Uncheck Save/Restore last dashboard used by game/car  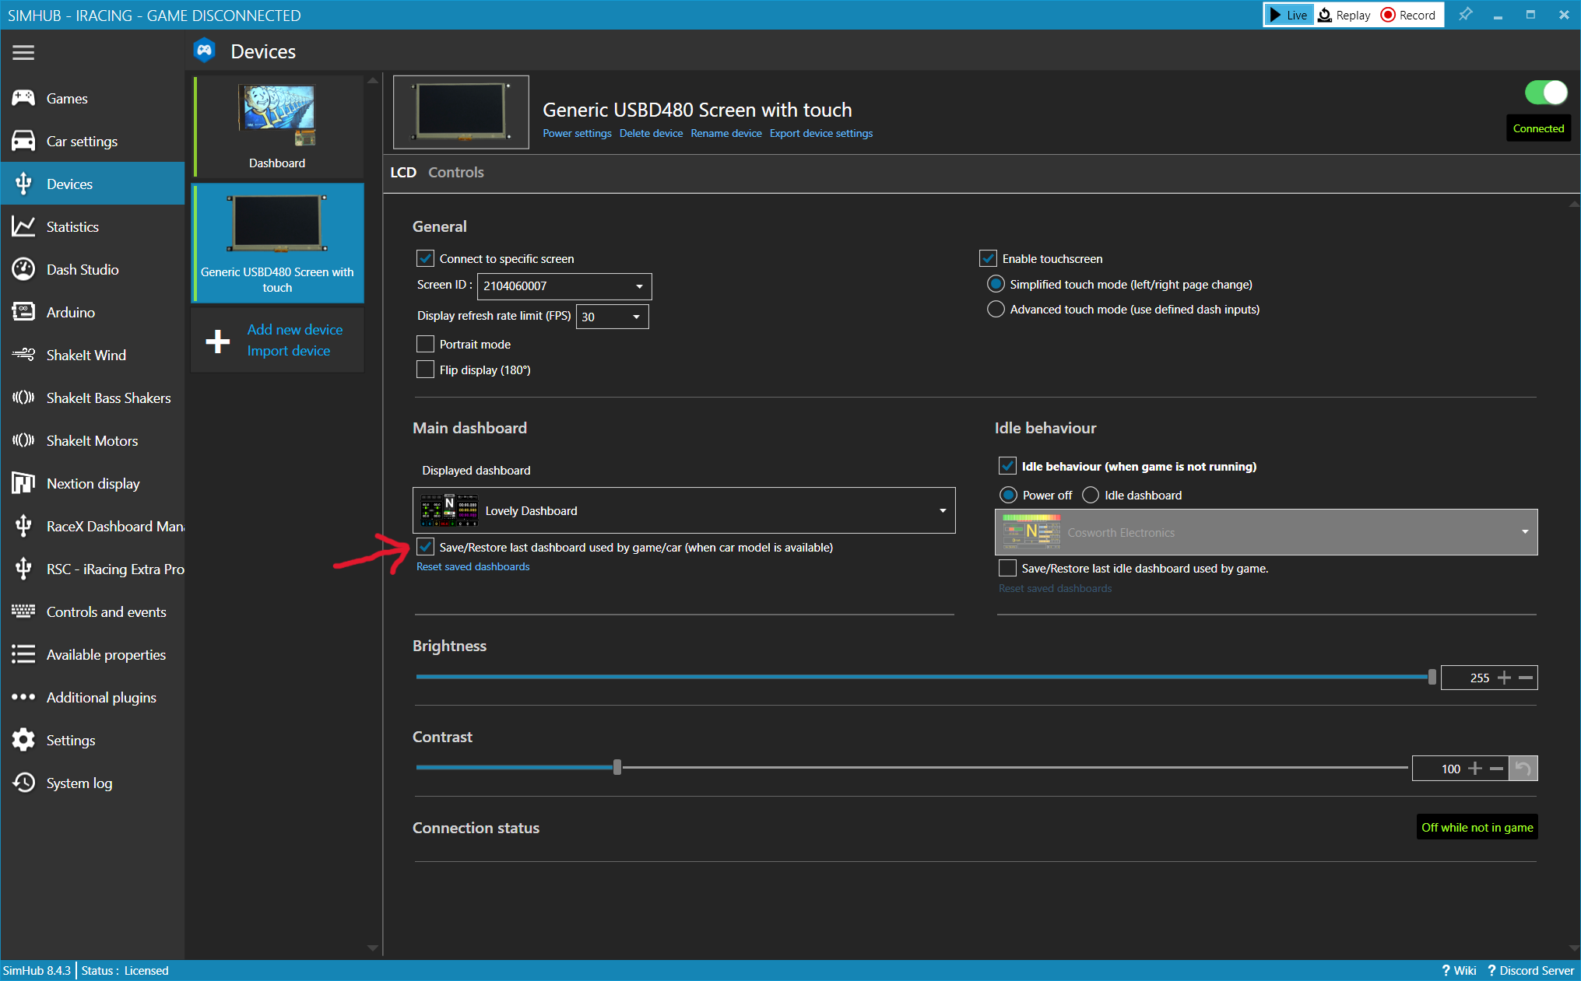coord(425,547)
